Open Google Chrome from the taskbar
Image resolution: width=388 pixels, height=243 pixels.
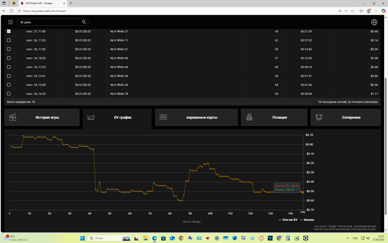181,238
